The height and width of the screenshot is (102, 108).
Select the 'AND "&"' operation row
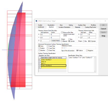[53, 62]
